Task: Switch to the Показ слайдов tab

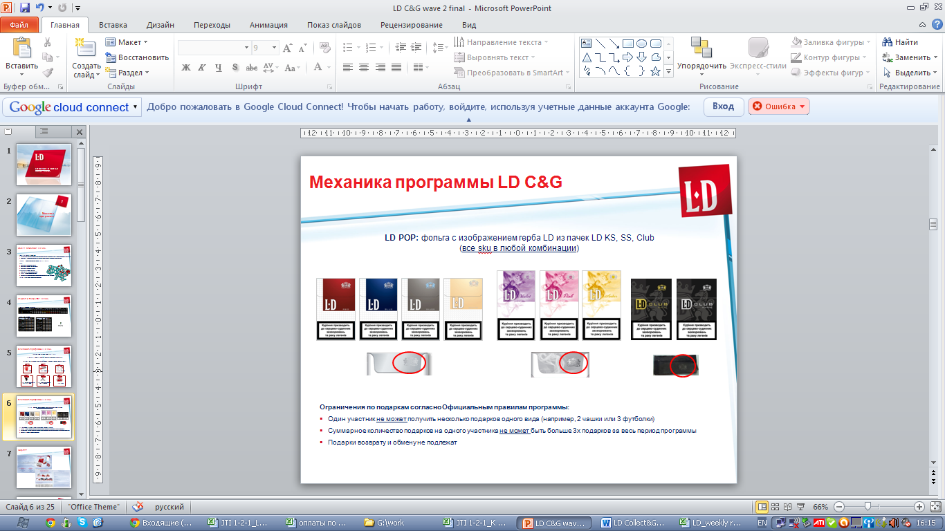Action: point(334,25)
